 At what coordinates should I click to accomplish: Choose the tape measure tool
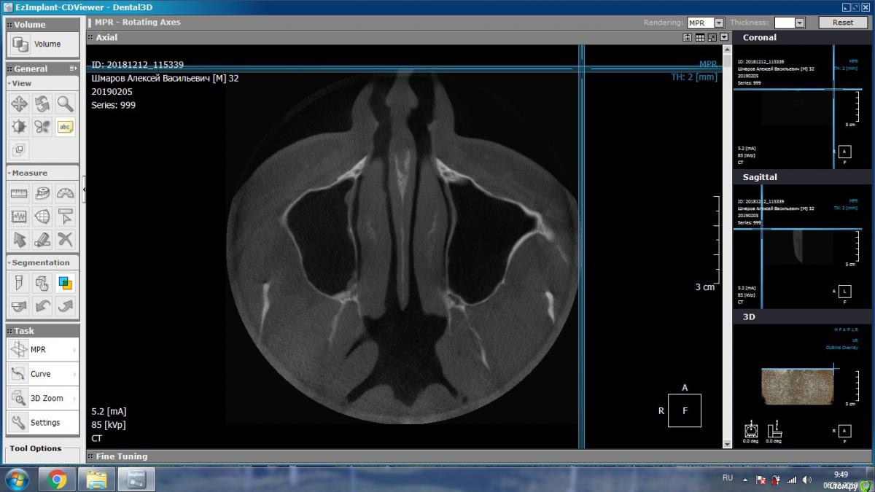(x=42, y=193)
